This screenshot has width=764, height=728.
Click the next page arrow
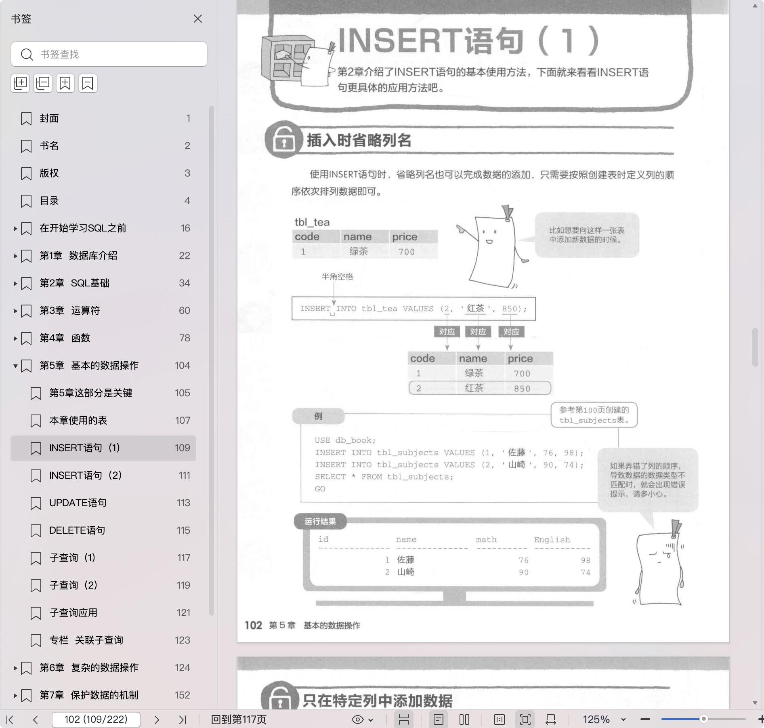(x=157, y=720)
